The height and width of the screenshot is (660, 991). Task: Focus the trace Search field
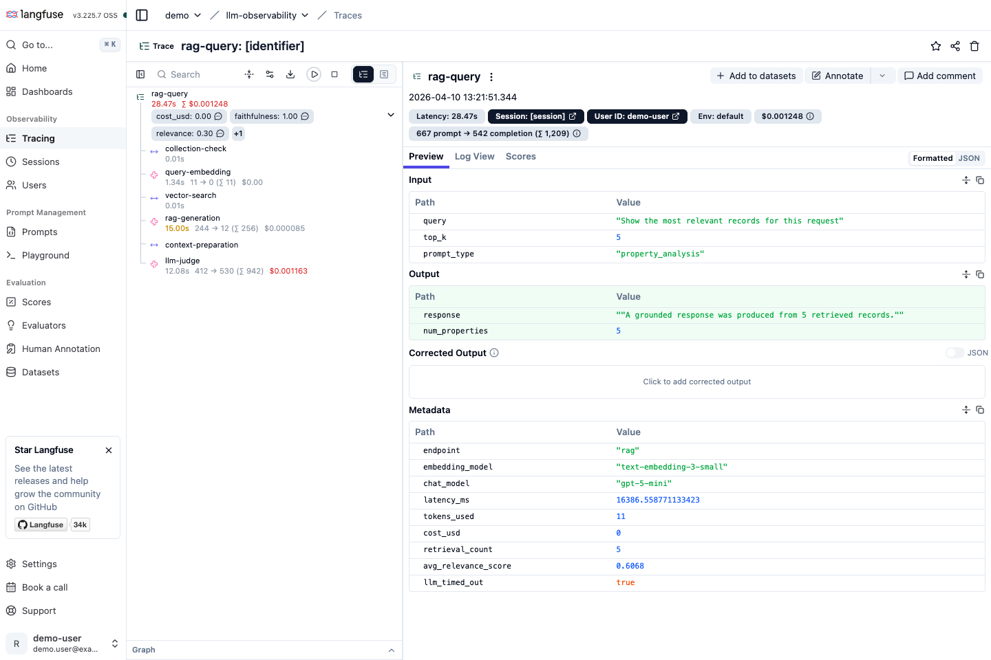pos(196,74)
